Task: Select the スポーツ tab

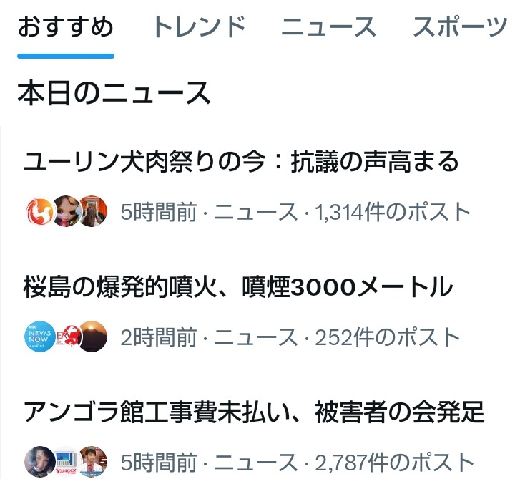Action: [x=461, y=28]
